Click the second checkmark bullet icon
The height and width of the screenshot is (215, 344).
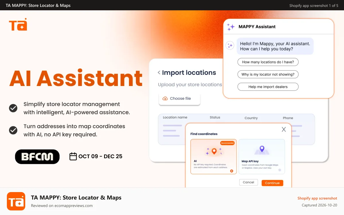(x=13, y=130)
